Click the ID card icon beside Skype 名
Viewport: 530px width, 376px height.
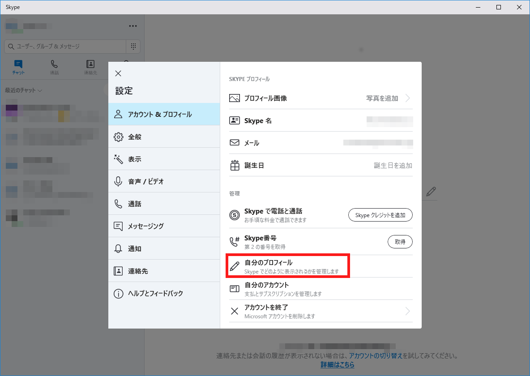[235, 120]
